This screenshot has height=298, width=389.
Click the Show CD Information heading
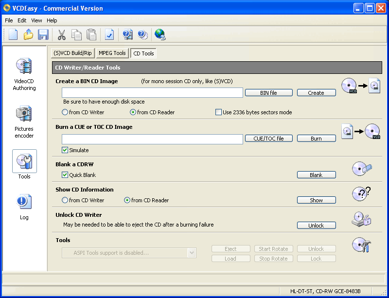(x=84, y=190)
